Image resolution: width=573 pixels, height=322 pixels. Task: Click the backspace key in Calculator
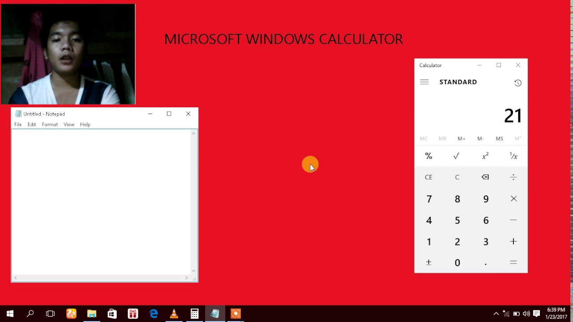(x=485, y=177)
